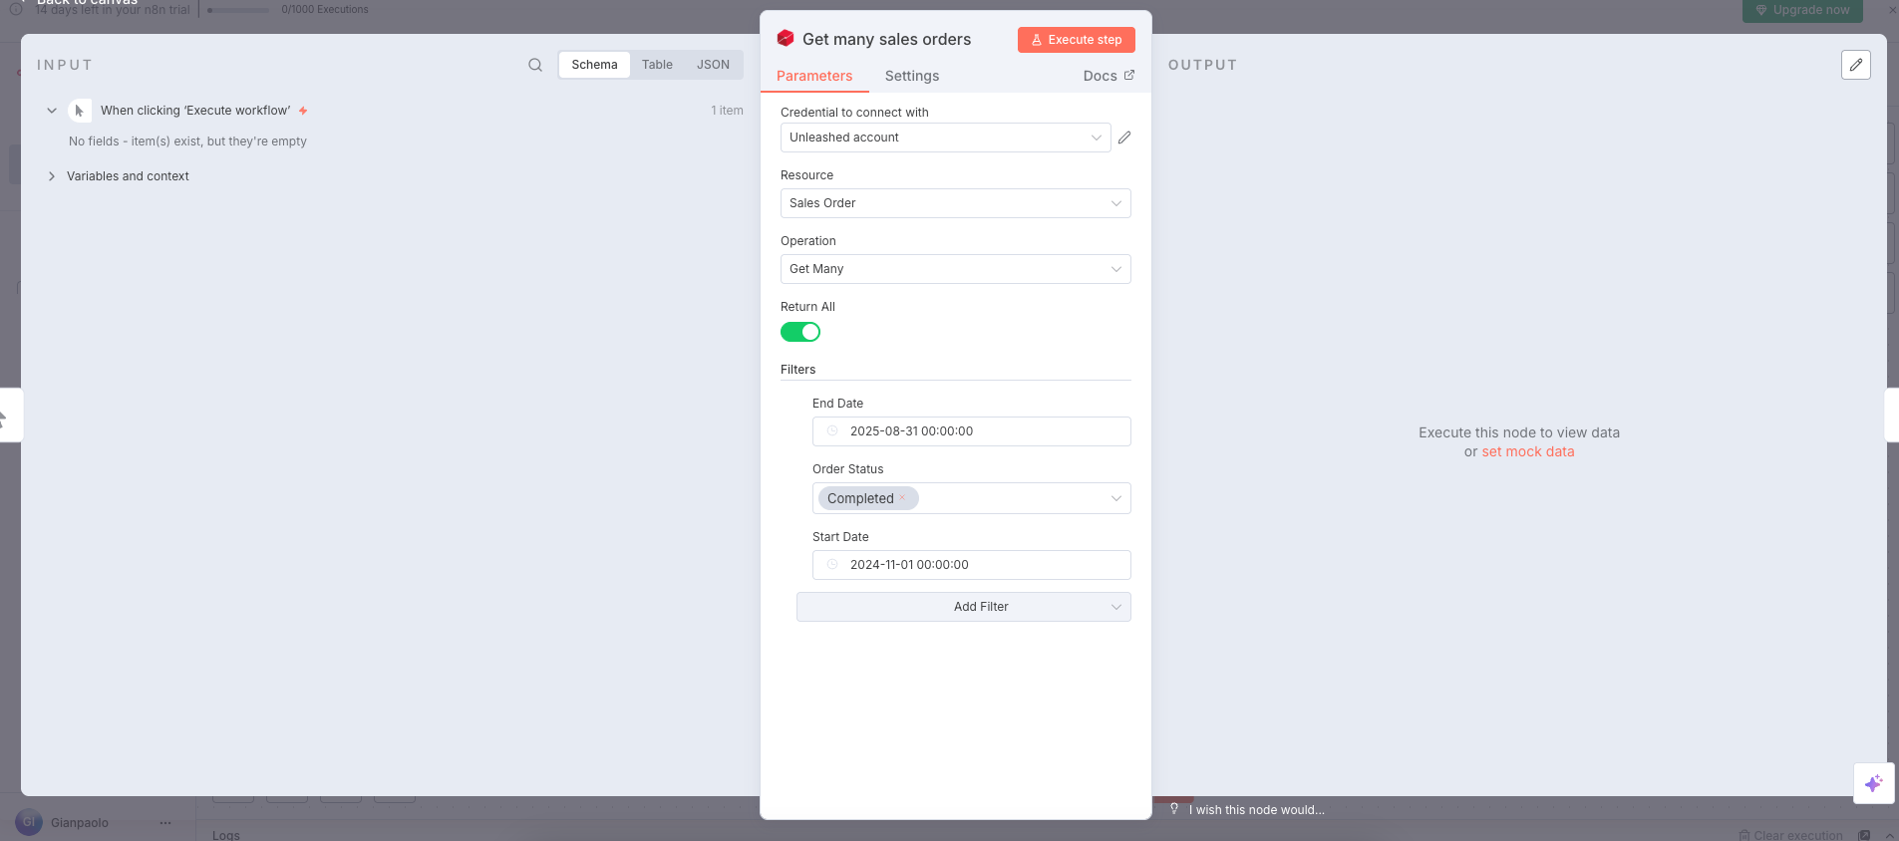Click the Execute step button
Viewport: 1899px width, 841px height.
[x=1076, y=40]
